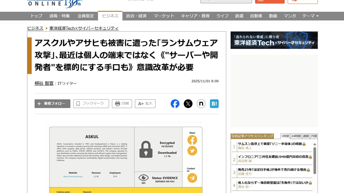Follow author with 著者フォロー button
The image size is (344, 193).
click(x=52, y=104)
